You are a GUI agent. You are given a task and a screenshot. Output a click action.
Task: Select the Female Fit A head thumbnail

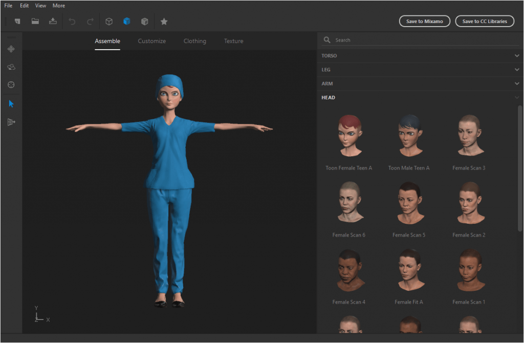[x=409, y=269]
